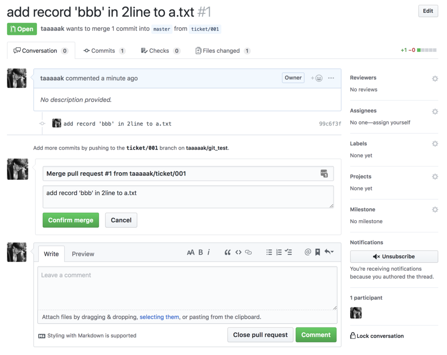Reference an issue with the bookmark icon

[x=318, y=252]
